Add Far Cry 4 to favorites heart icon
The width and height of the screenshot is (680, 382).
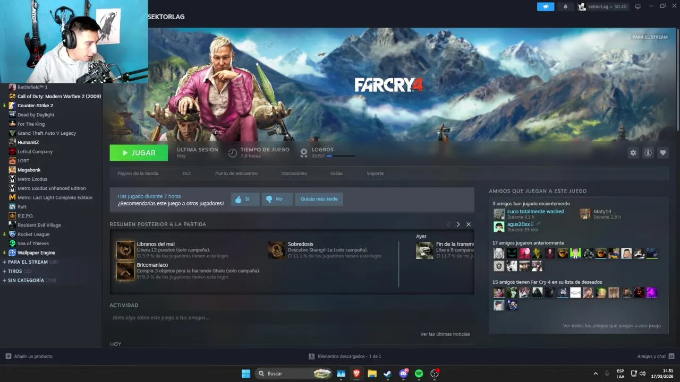663,153
